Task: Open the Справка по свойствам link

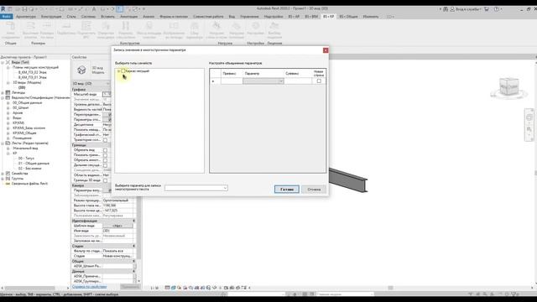Action: [90, 287]
